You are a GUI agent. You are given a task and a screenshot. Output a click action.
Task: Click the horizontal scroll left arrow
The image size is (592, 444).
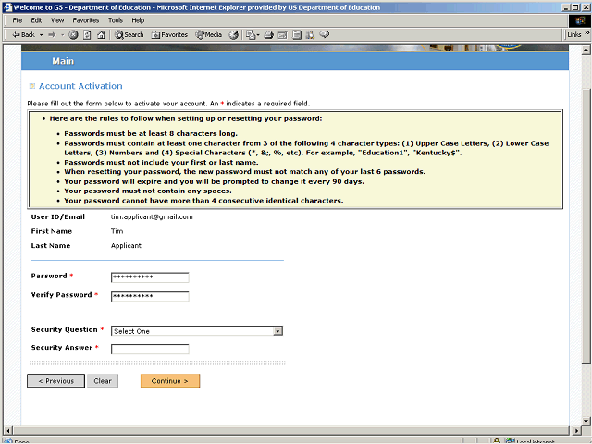(x=8, y=430)
